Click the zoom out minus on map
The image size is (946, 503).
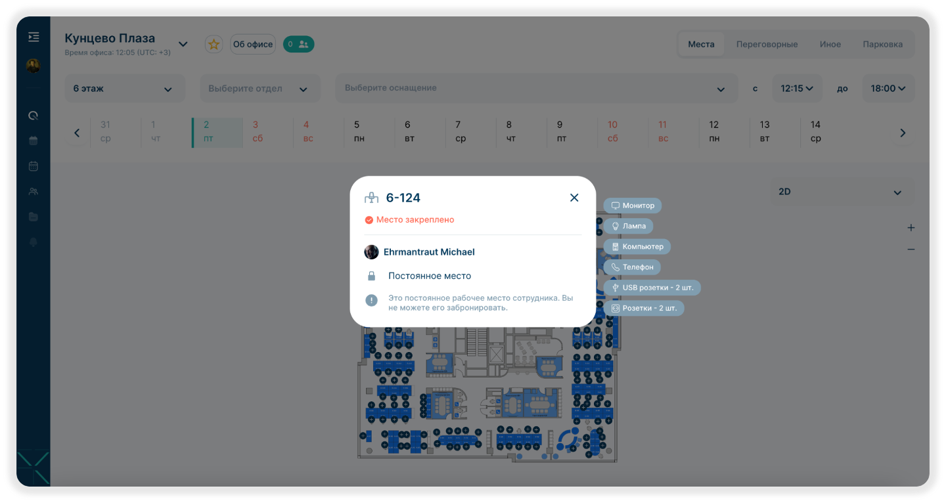click(911, 250)
